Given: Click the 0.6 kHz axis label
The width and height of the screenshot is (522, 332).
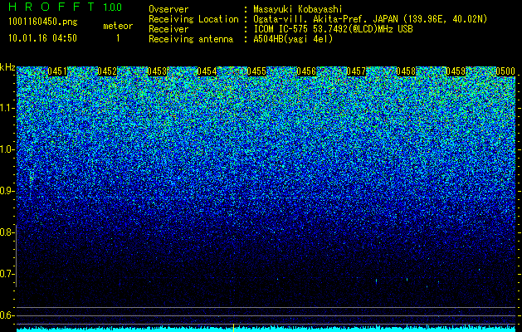Looking at the screenshot, I should tap(7, 315).
